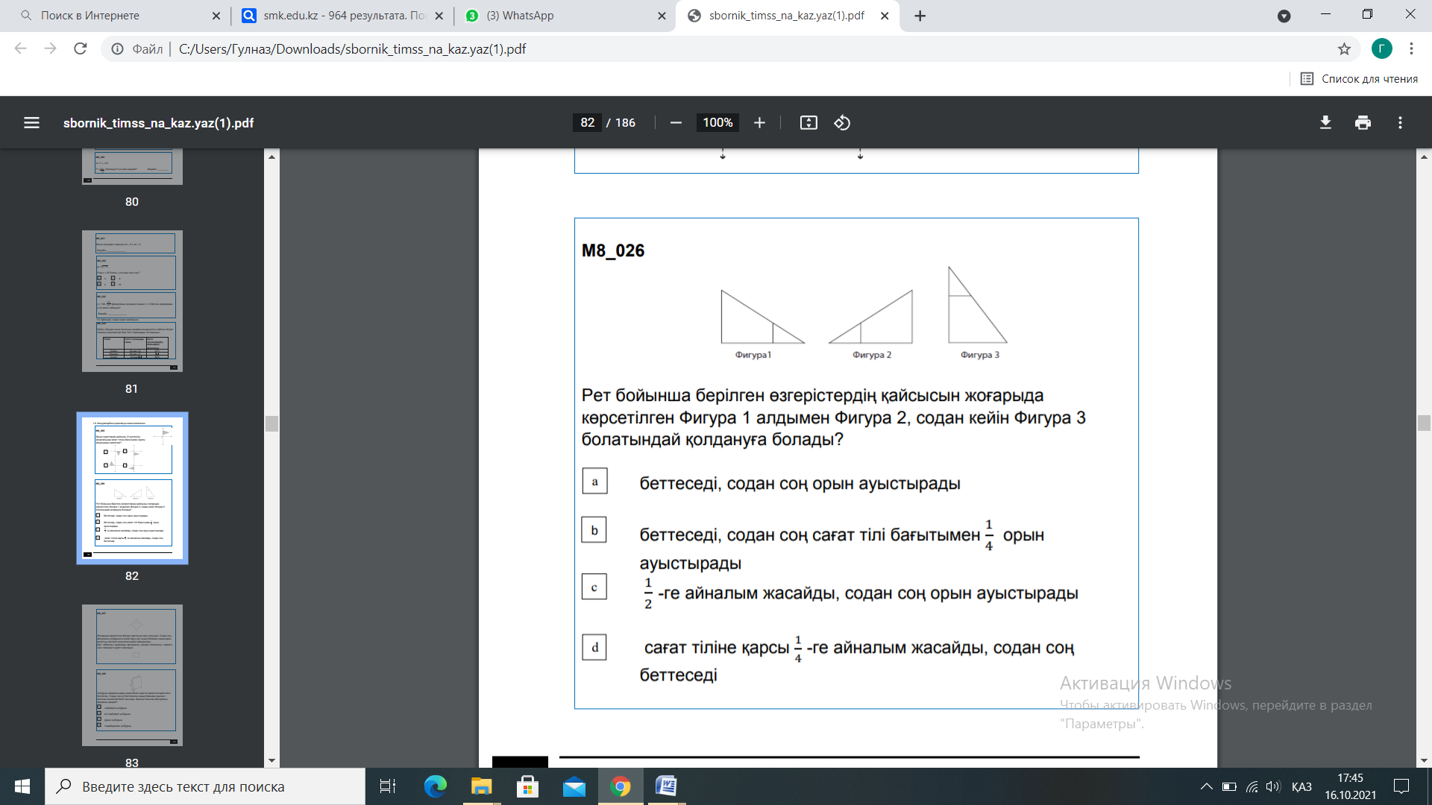Toggle the PDF sidebar hamburger menu
This screenshot has height=805, width=1432.
[x=31, y=123]
